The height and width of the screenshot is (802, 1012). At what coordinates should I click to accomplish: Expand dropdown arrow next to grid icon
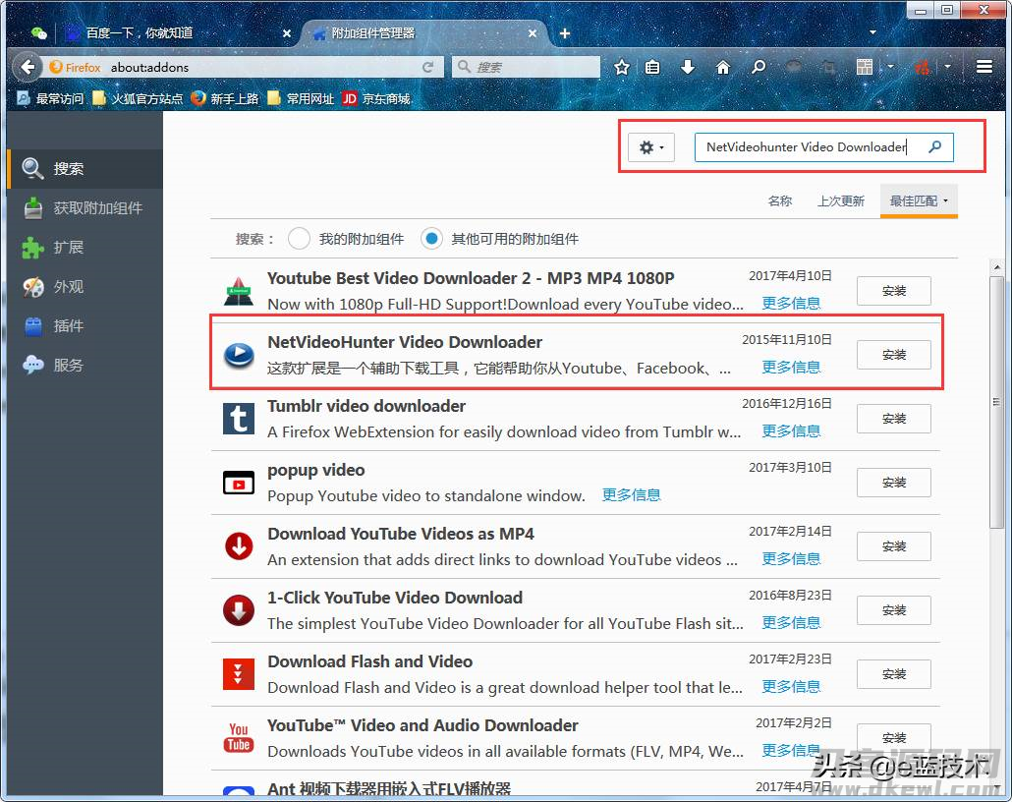click(x=891, y=67)
